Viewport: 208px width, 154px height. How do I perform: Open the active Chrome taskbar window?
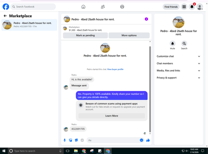point(108,151)
